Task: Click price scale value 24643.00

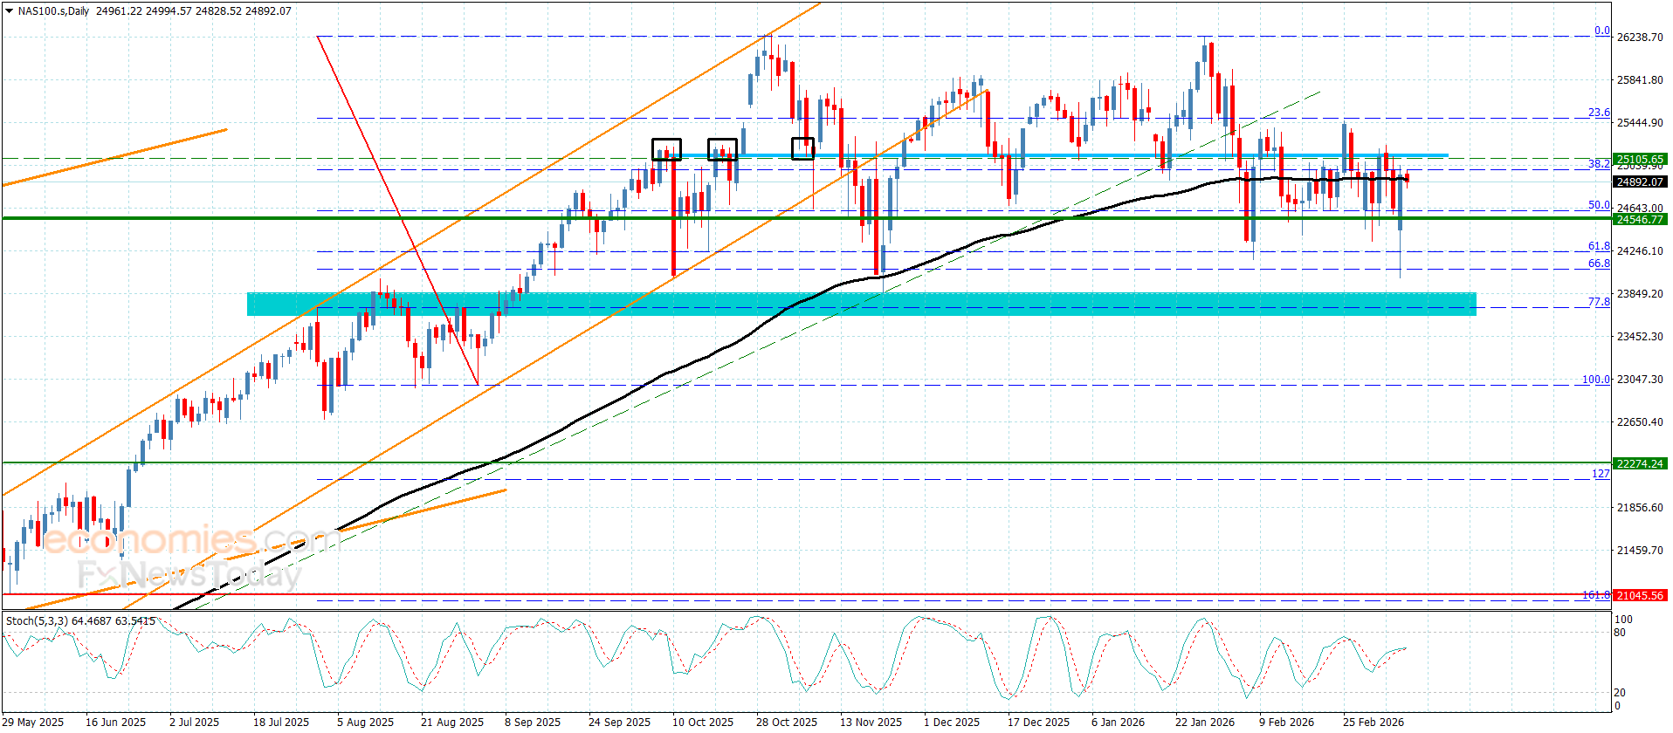Action: 1640,209
